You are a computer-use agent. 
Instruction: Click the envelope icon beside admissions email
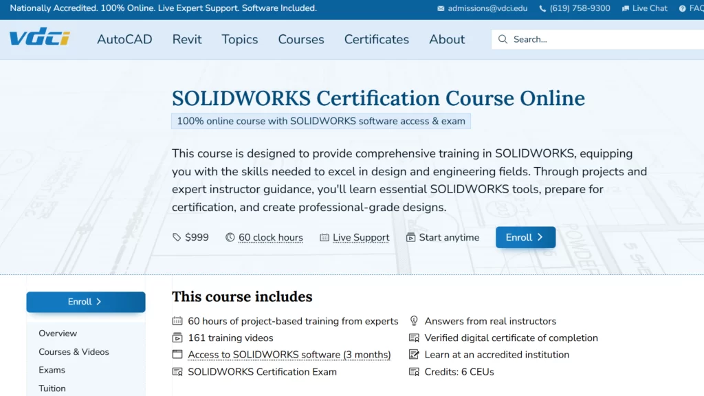[441, 8]
